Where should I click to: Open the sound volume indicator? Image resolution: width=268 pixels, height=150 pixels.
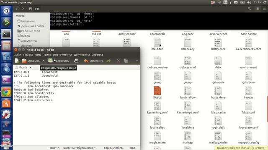[249, 2]
